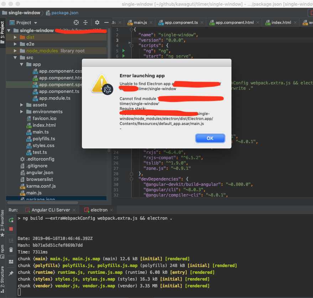Expand the assets folder
This screenshot has height=298, width=313.
click(22, 105)
